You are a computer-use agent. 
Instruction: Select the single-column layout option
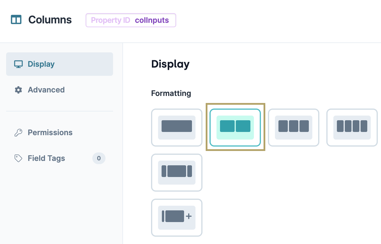(177, 128)
